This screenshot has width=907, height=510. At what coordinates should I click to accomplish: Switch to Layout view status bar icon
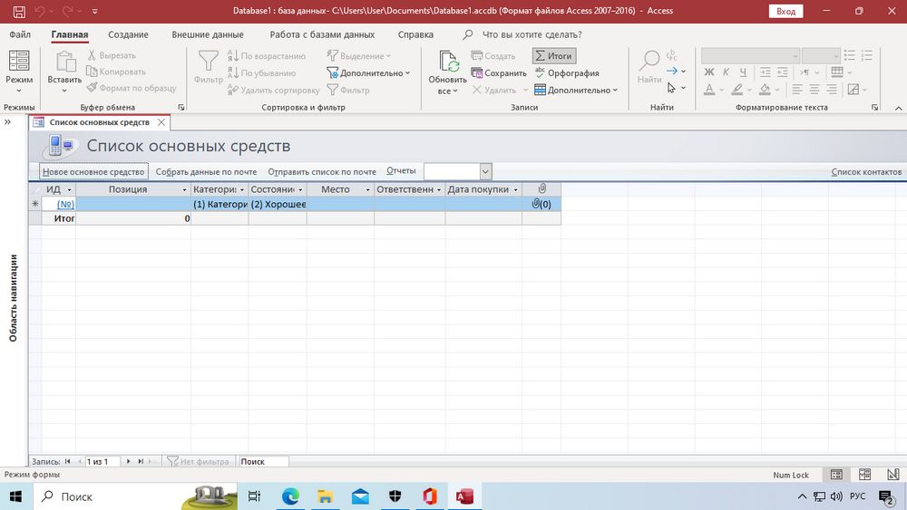click(864, 475)
